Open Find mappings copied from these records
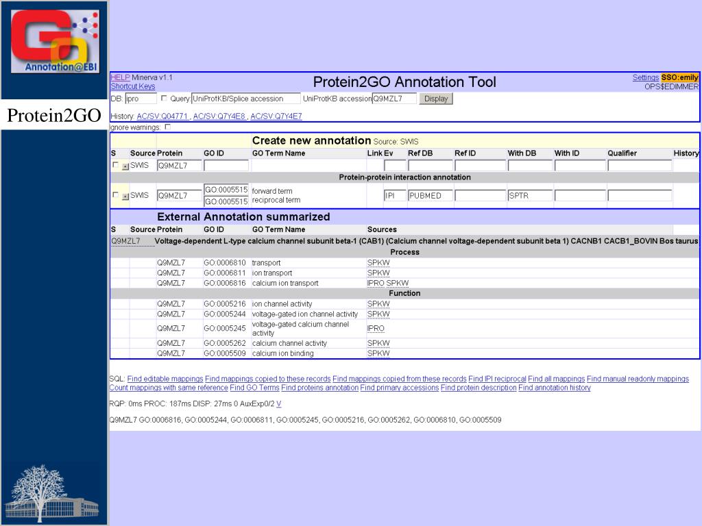This screenshot has height=526, width=702. 400,379
